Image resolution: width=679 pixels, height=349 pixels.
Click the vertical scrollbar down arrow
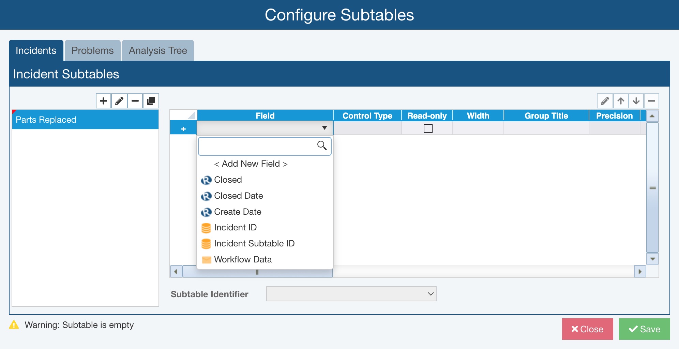[652, 259]
